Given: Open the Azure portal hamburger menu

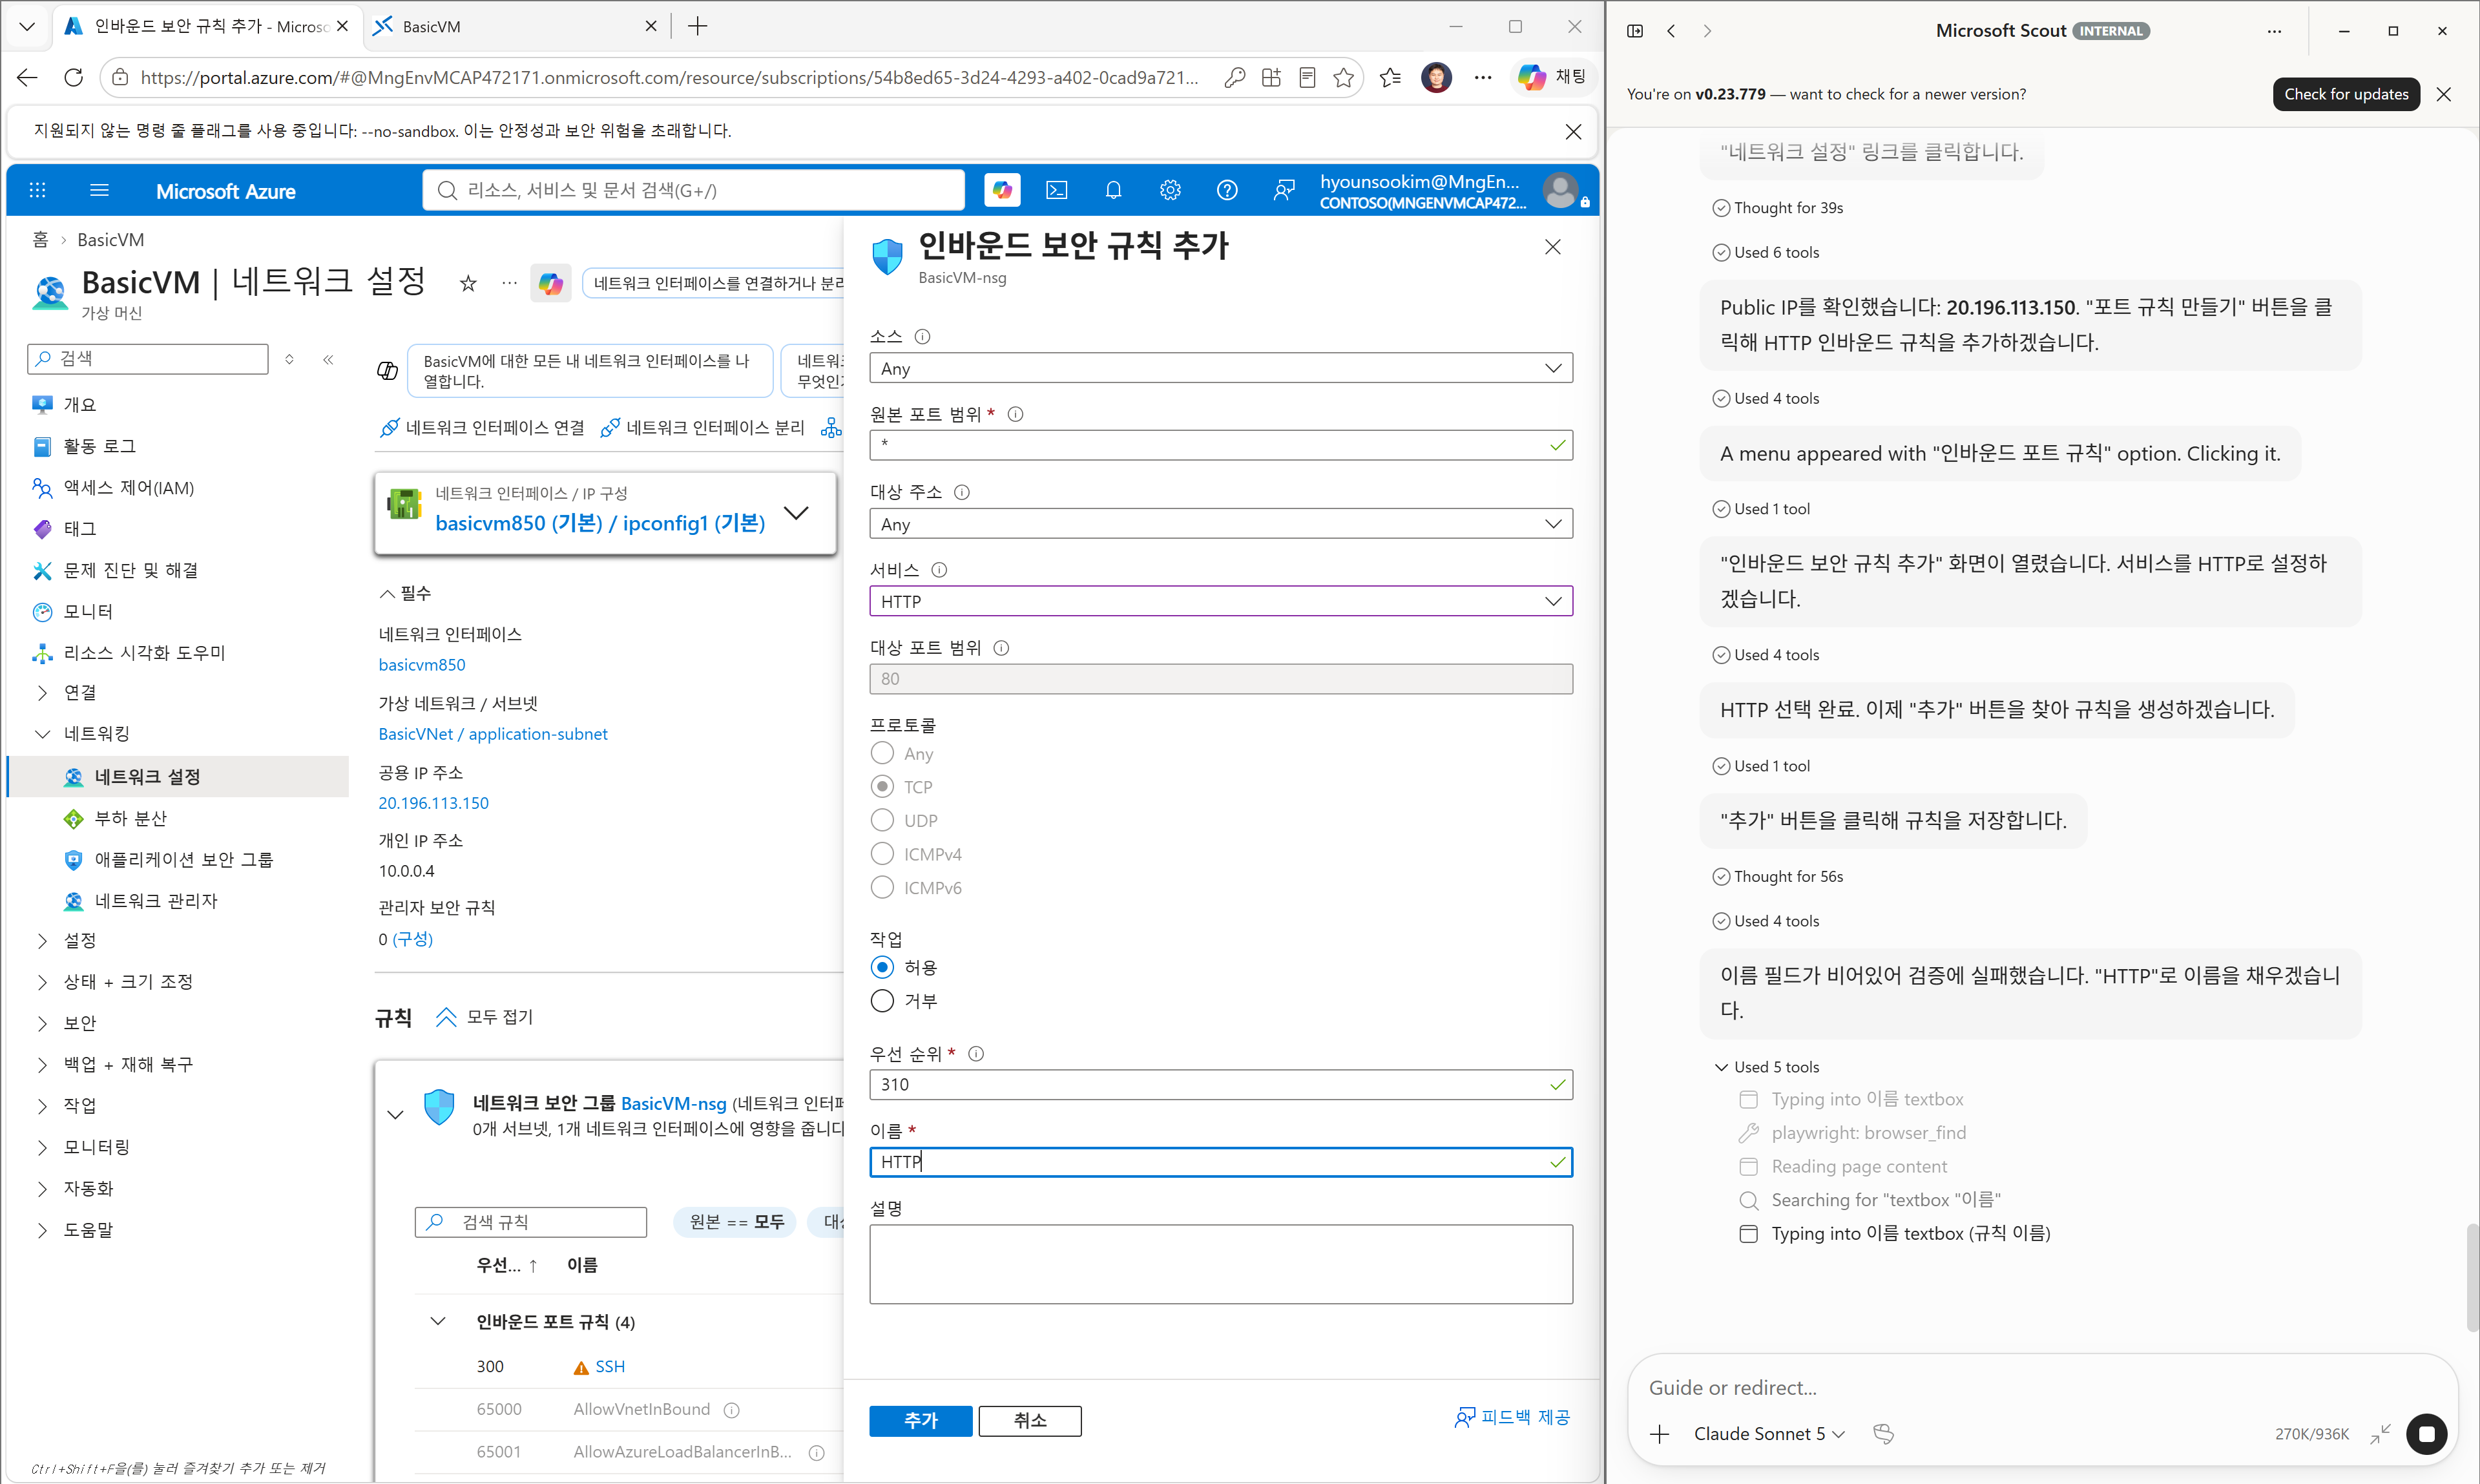Looking at the screenshot, I should point(99,190).
